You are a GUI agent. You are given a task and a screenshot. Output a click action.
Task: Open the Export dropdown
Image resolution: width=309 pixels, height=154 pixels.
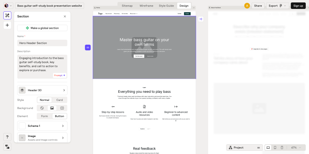point(277,6)
